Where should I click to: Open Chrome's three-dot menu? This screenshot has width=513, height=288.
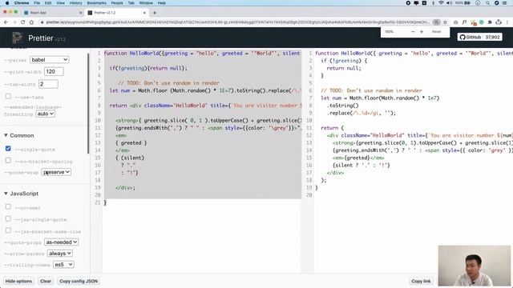point(507,22)
